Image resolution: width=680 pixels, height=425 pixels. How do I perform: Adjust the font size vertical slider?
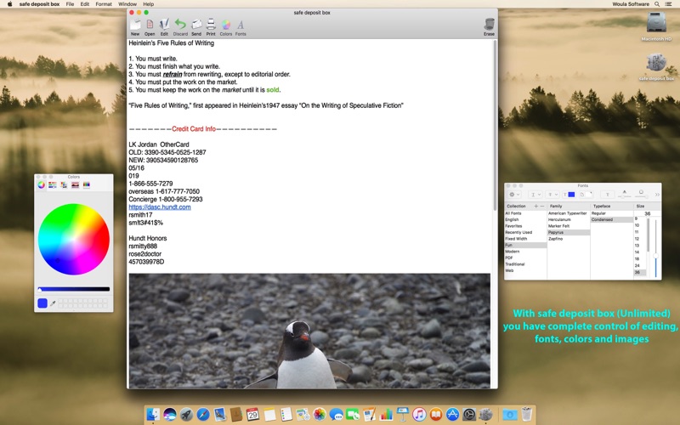[x=655, y=248]
